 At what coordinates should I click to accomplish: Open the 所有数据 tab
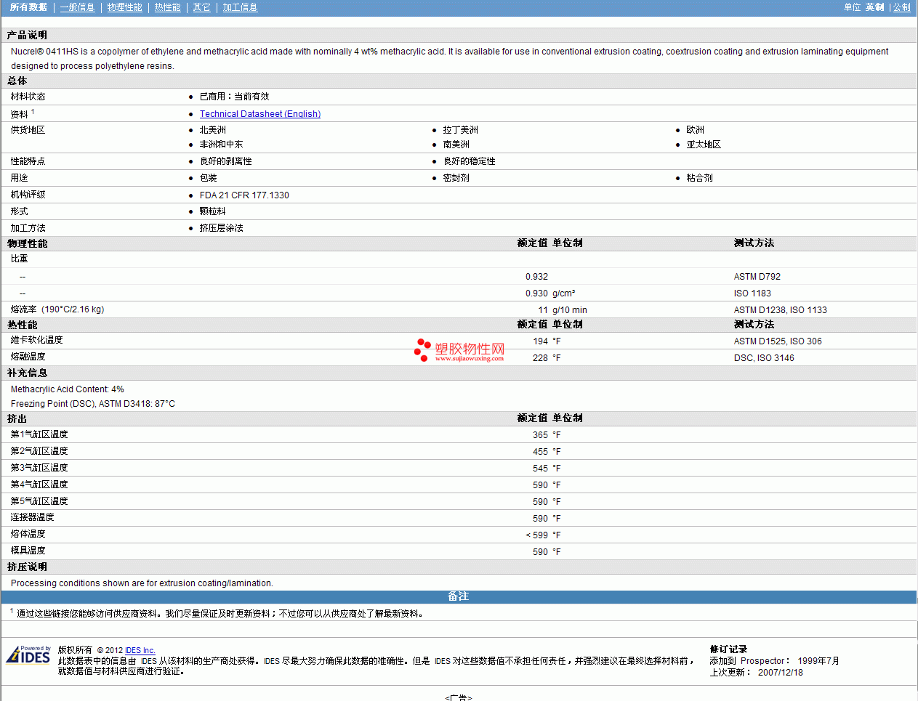point(28,7)
